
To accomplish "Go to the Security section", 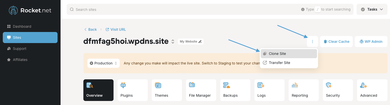I will tap(338, 90).
